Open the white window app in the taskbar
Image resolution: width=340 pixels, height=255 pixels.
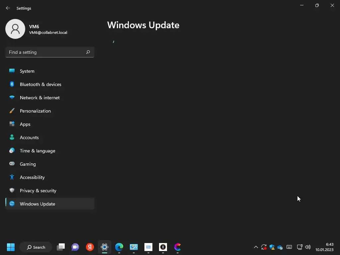tap(148, 247)
